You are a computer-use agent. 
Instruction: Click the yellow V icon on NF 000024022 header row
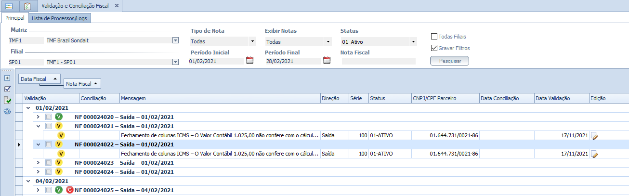[x=59, y=144]
